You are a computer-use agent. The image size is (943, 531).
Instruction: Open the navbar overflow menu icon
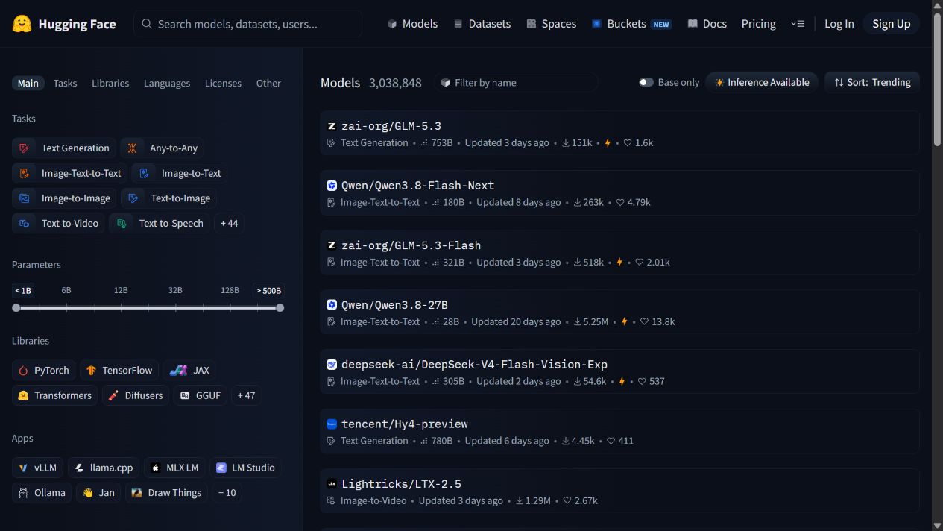[x=798, y=24]
